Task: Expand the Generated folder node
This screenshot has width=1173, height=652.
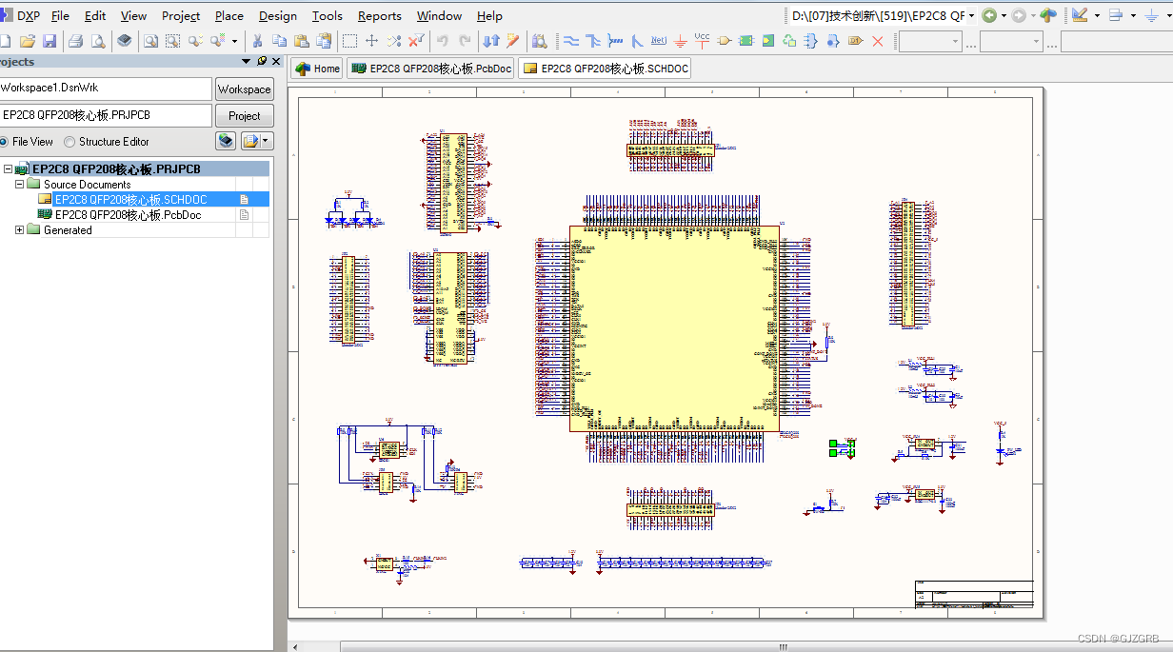Action: (20, 229)
